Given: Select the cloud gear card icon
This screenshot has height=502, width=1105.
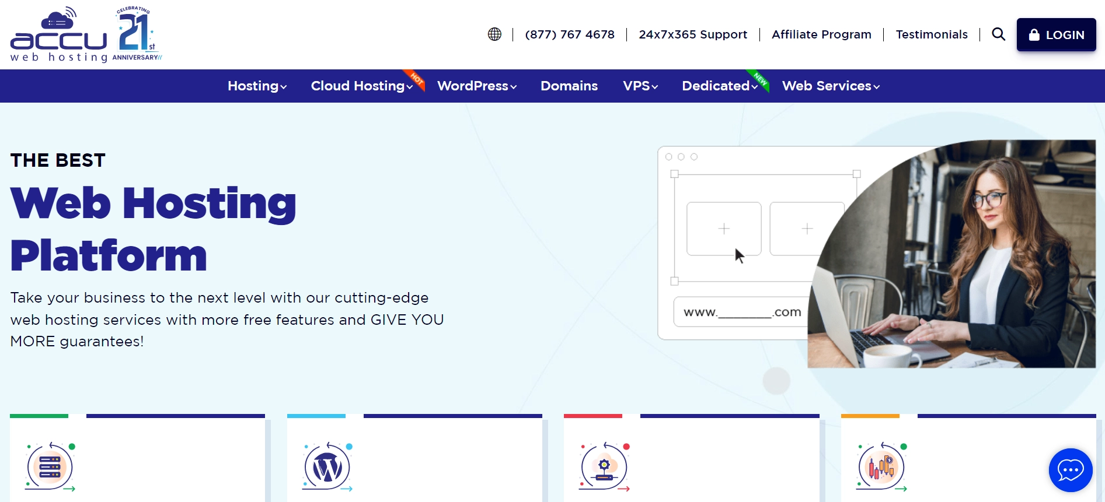Looking at the screenshot, I should click(605, 467).
